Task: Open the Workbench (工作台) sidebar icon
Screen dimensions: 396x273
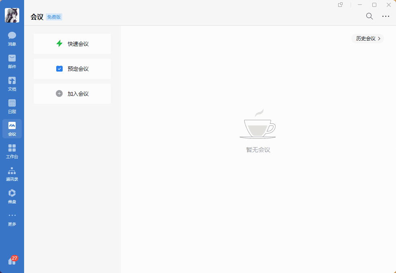Action: coord(12,151)
